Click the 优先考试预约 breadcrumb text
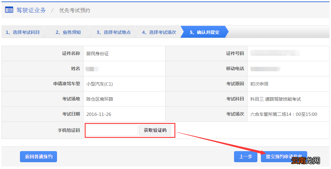This screenshot has height=169, width=331. [75, 10]
